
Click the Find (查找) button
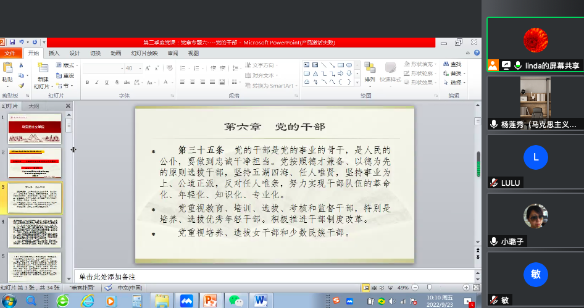[x=453, y=64]
